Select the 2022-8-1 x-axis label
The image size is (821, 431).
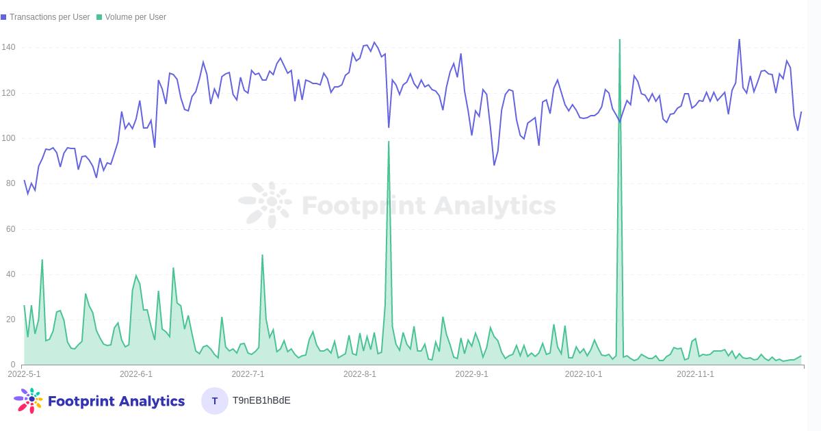coord(360,374)
